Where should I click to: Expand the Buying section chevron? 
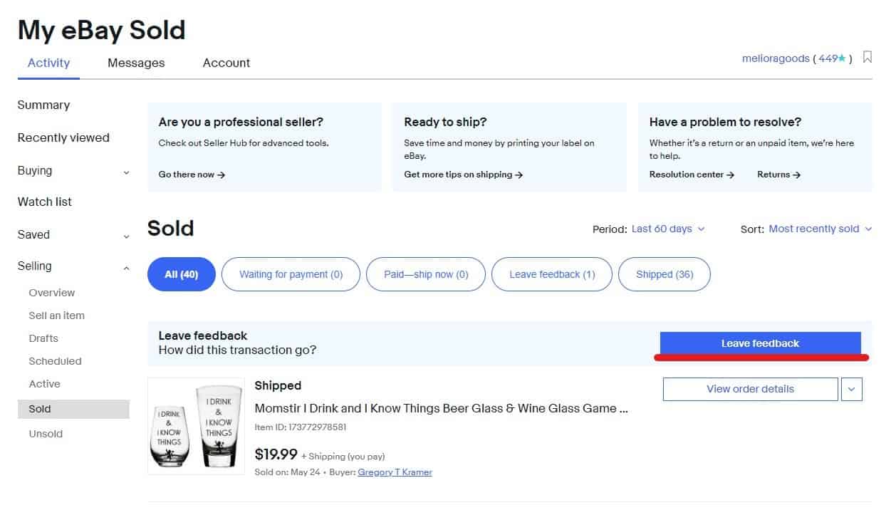pyautogui.click(x=127, y=172)
